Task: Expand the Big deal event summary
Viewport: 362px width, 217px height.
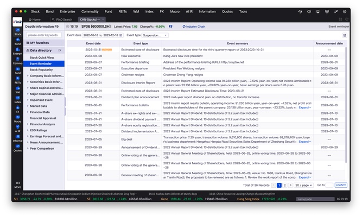Action: [305, 142]
